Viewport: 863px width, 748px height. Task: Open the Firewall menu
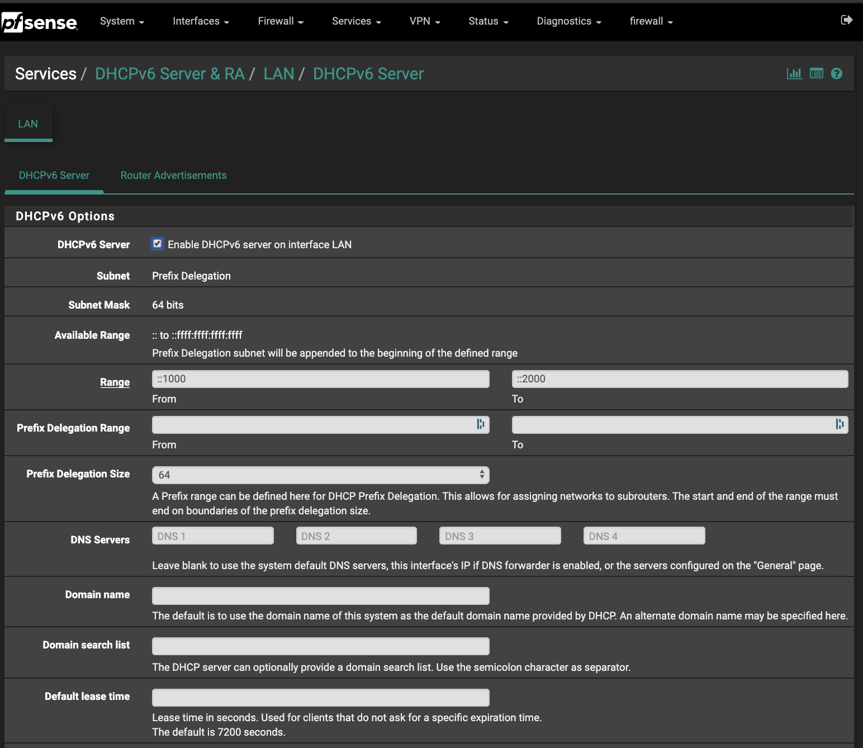pos(280,21)
